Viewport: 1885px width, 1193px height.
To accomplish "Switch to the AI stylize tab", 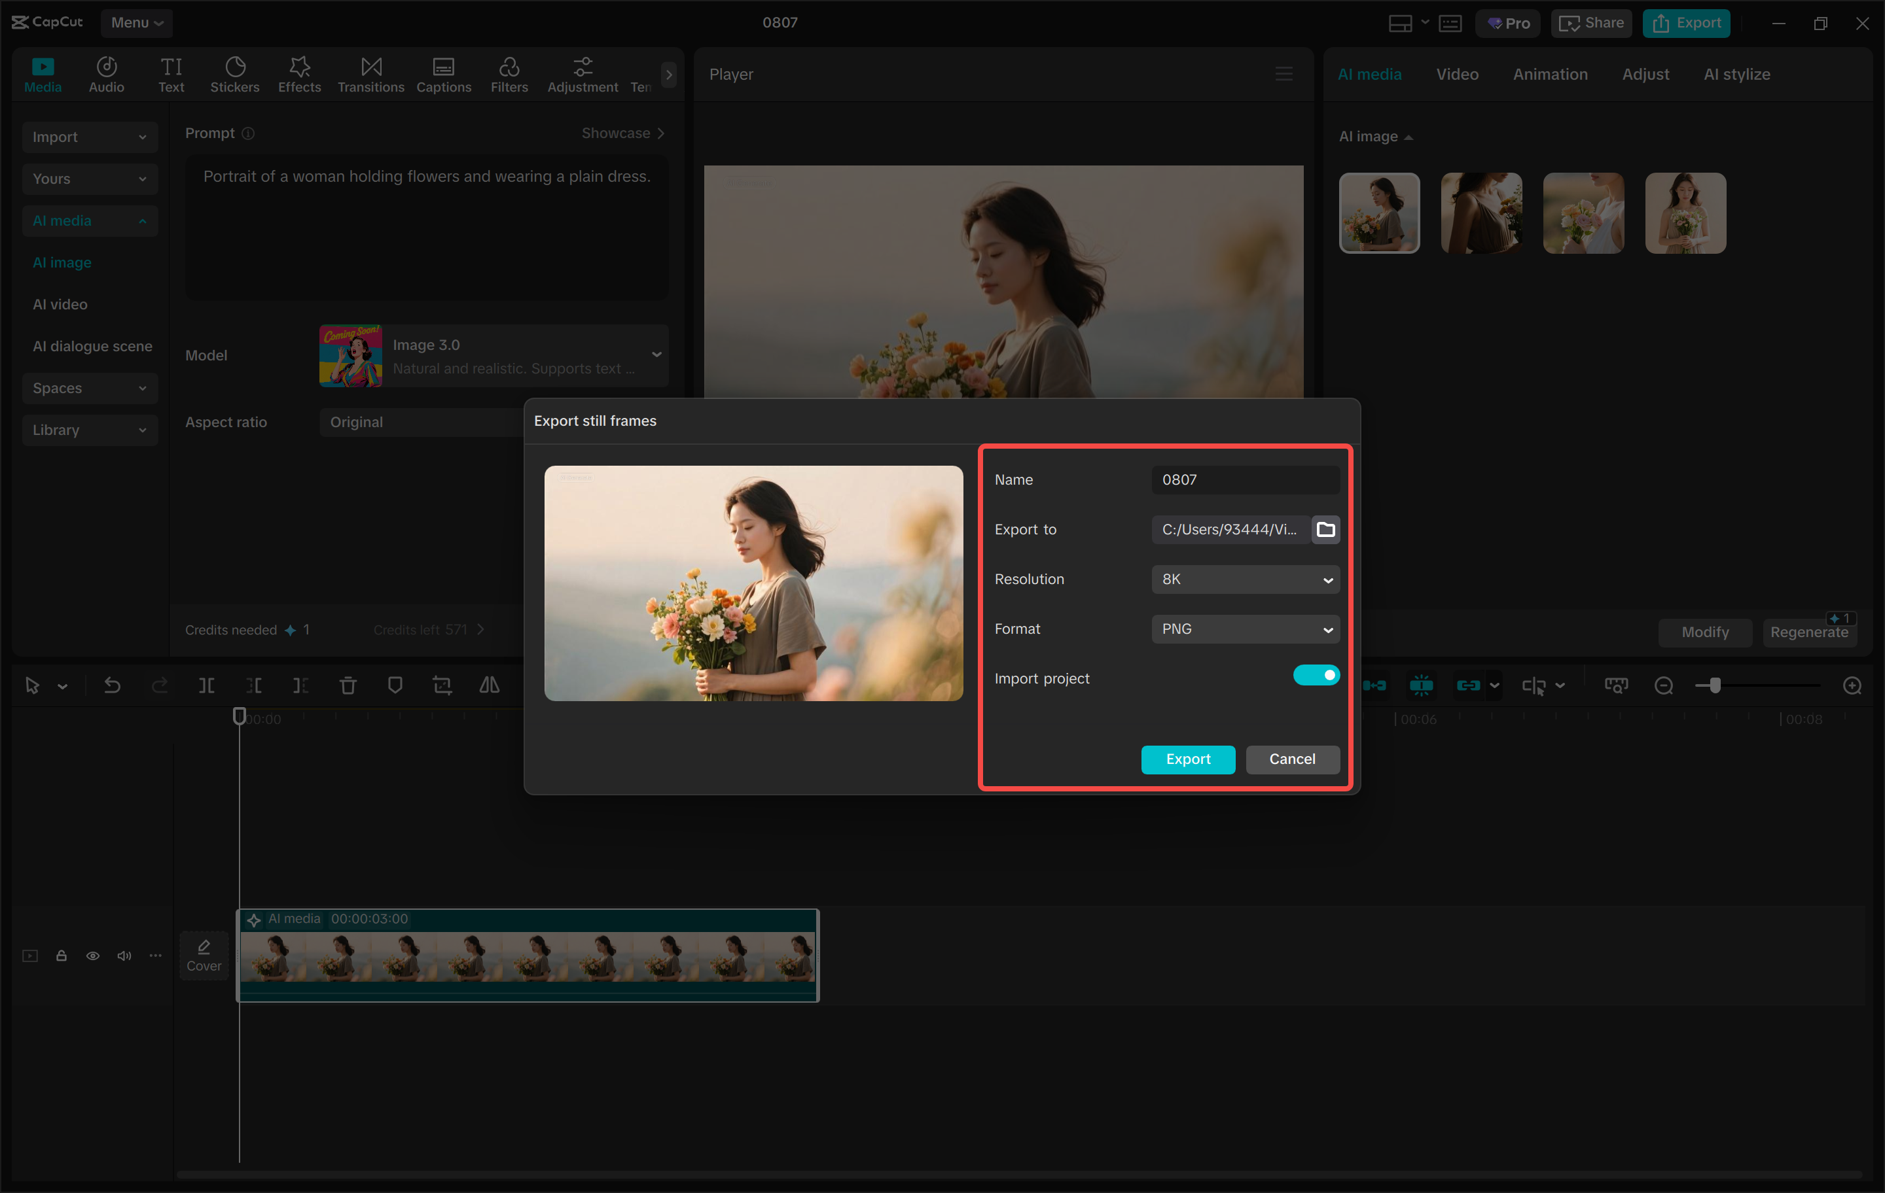I will click(x=1736, y=73).
